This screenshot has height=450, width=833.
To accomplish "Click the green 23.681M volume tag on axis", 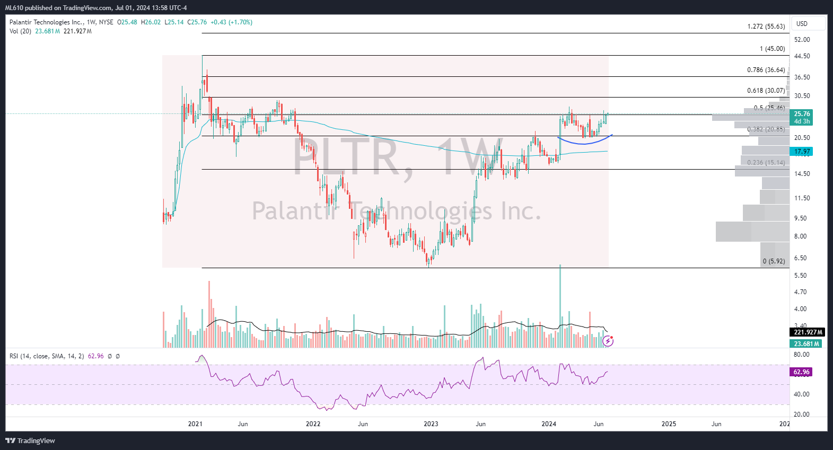I will point(806,344).
